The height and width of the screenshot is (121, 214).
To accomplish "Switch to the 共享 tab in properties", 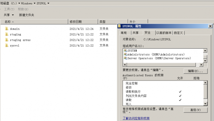I will click(x=137, y=33).
